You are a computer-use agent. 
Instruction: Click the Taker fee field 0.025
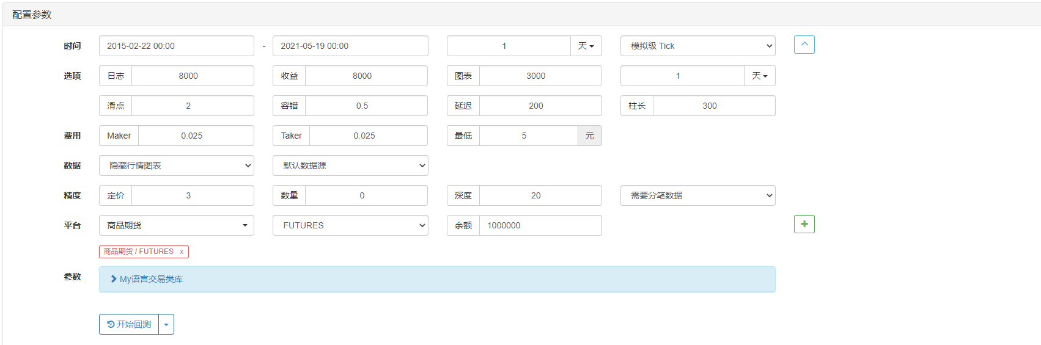click(369, 136)
